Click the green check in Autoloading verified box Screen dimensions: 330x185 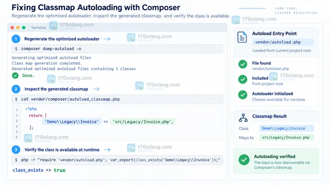pos(244,160)
